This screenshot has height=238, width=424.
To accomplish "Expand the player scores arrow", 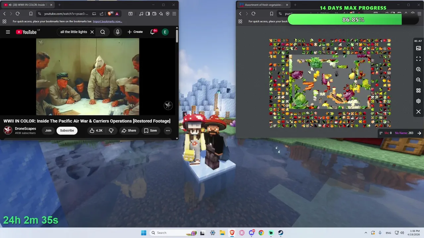I will [419, 133].
